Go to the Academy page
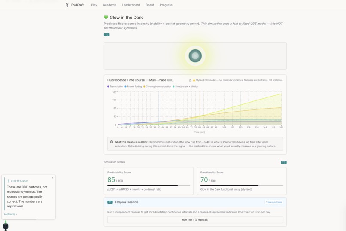This screenshot has height=231, width=346. [x=109, y=5]
